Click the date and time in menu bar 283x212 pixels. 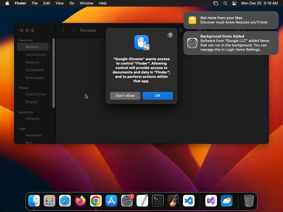[x=259, y=3]
